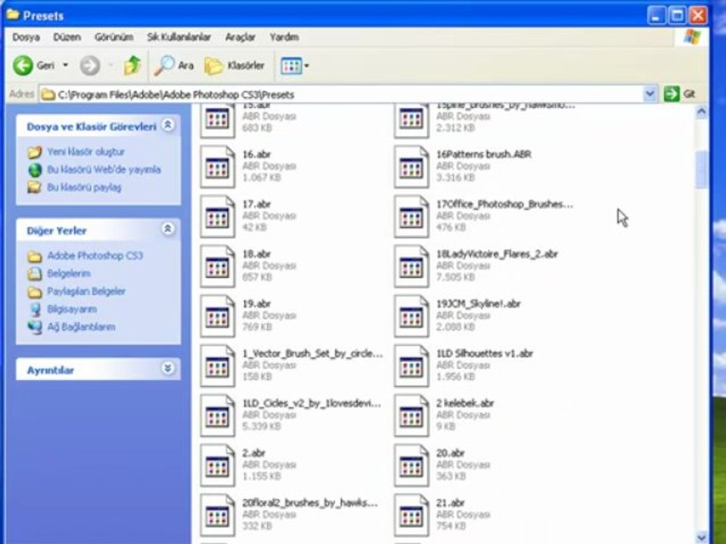Open Adobe Photoshop CS3 folder link
The width and height of the screenshot is (726, 544).
pos(95,255)
